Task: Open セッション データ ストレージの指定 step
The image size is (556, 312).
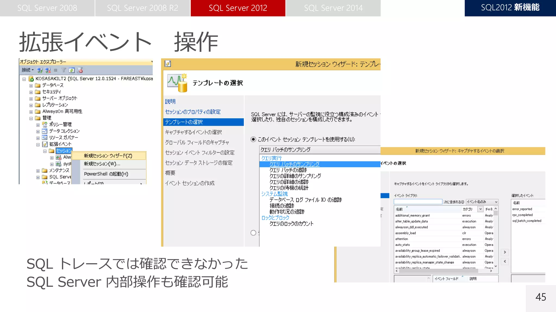Action: (x=199, y=163)
